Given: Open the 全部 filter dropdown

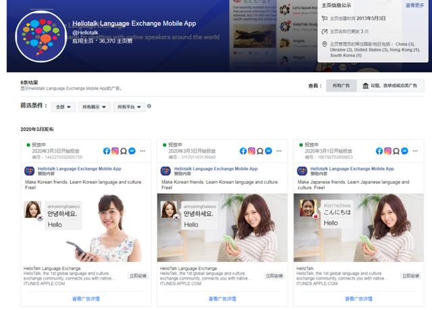Looking at the screenshot, I should point(63,107).
